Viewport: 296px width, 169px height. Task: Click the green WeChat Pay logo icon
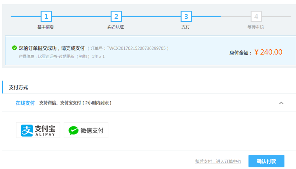(74, 130)
